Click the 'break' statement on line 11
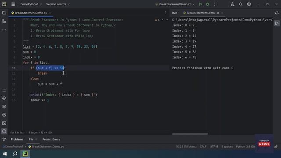The image size is (281, 158). click(43, 73)
